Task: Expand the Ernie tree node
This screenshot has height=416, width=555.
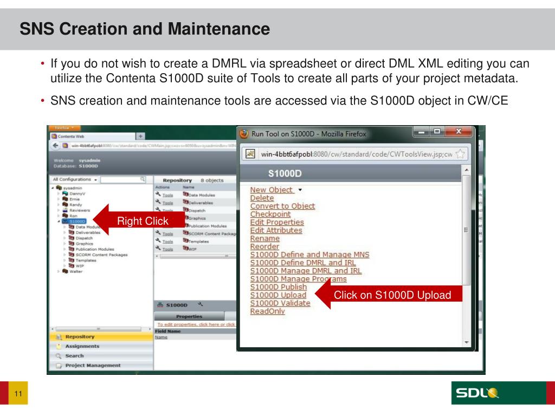Action: point(59,199)
